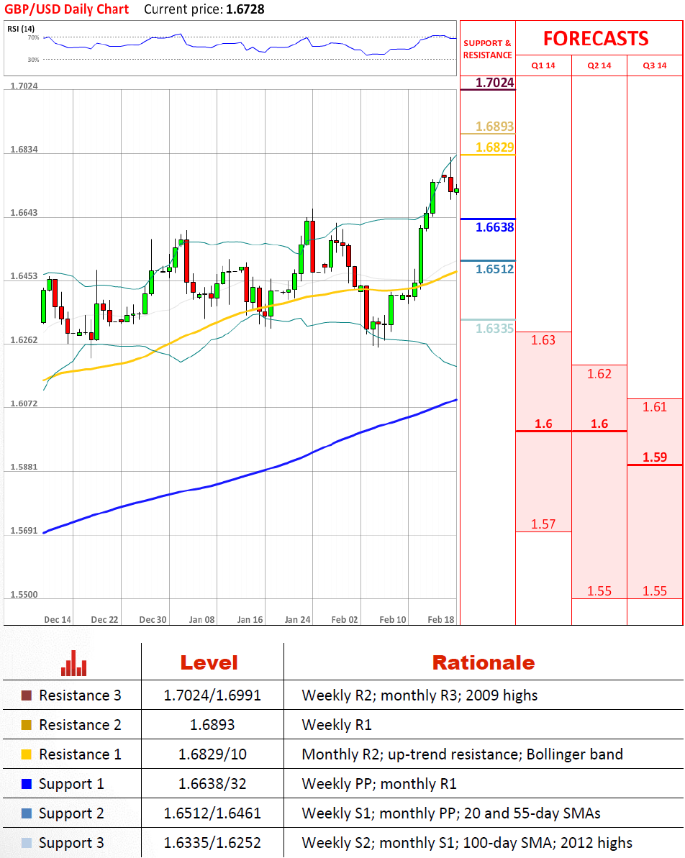
Task: Click the Resistance 1 yellow color swatch
Action: tap(27, 754)
